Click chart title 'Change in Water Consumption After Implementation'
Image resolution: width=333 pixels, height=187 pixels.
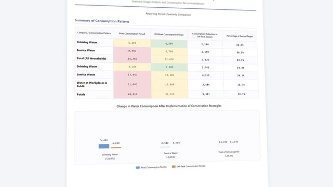click(169, 106)
